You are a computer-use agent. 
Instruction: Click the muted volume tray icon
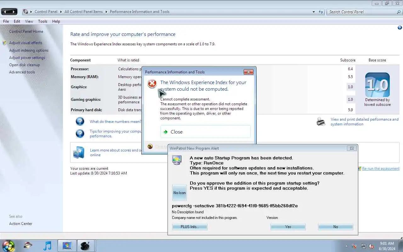pyautogui.click(x=371, y=246)
